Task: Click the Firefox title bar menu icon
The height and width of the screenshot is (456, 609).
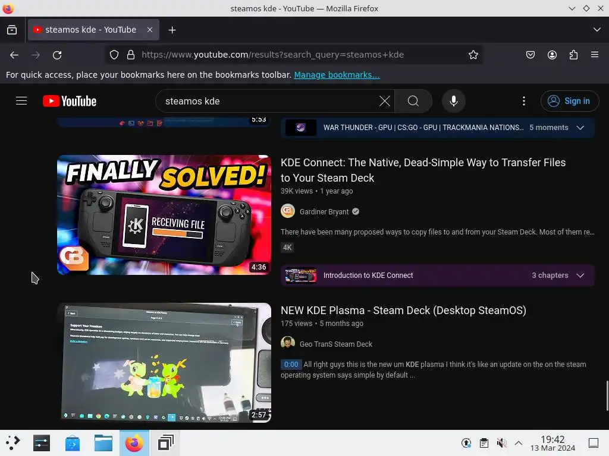Action: (x=8, y=8)
